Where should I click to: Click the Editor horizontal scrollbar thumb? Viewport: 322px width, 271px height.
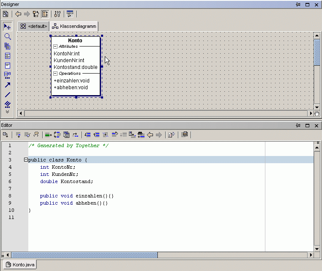tap(85, 255)
